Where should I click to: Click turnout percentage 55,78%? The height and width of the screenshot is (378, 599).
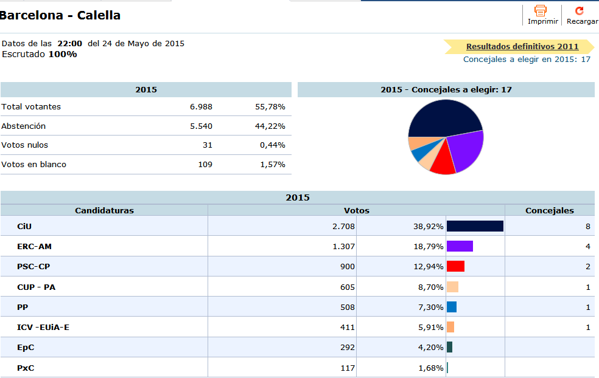[270, 107]
